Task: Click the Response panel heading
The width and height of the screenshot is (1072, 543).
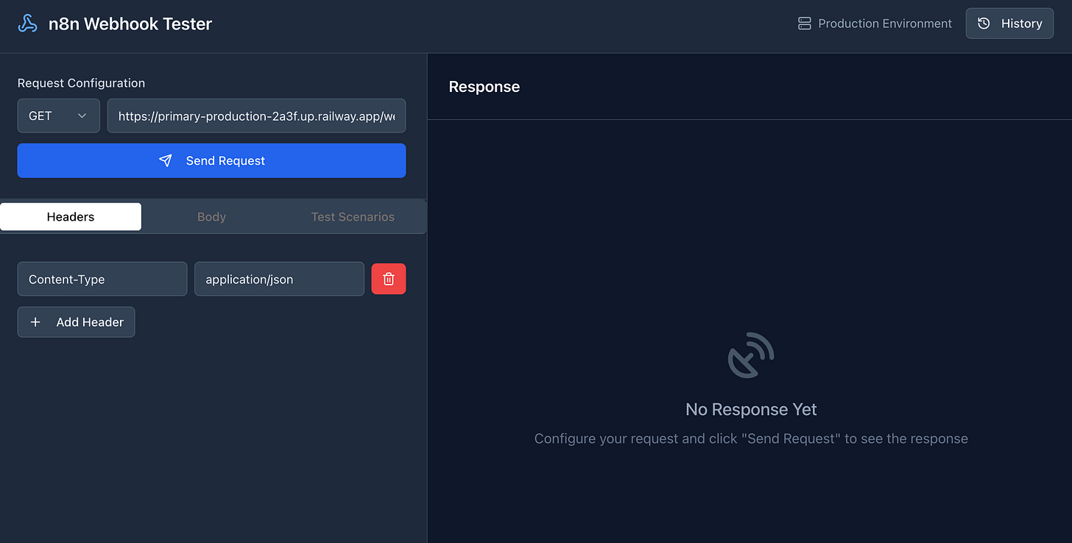Action: (484, 87)
